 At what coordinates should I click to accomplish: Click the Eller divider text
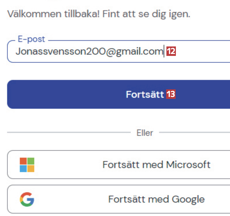point(145,133)
